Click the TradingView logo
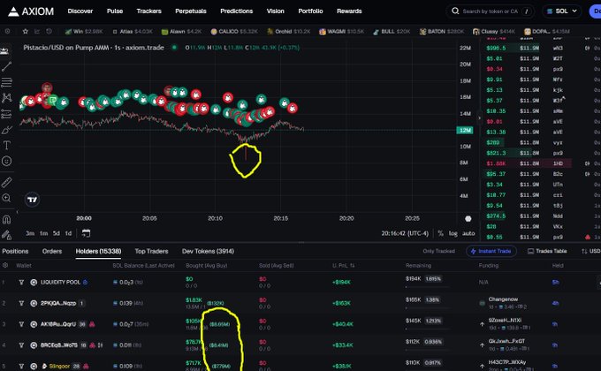This screenshot has width=601, height=371. point(32,200)
